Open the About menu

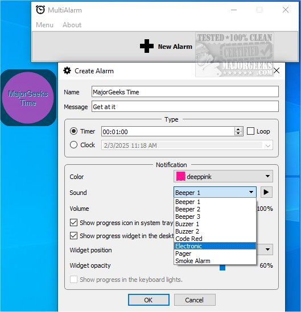coord(72,25)
